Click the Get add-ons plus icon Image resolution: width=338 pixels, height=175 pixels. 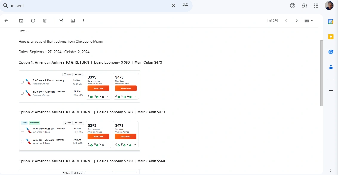coord(331,91)
